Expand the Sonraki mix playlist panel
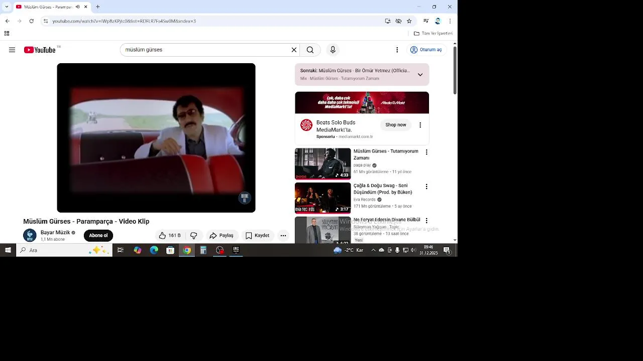Image resolution: width=643 pixels, height=361 pixels. point(420,75)
